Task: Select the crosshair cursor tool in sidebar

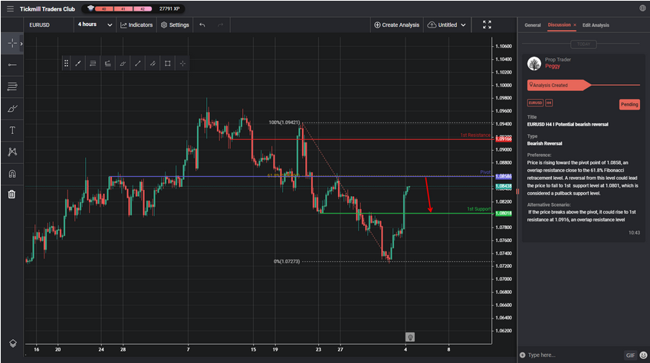Action: pyautogui.click(x=12, y=43)
